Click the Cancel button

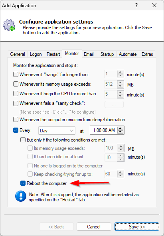pyautogui.click(x=94, y=227)
